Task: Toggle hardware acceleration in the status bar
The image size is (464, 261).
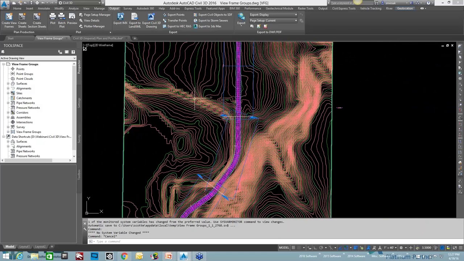Action: [442, 248]
